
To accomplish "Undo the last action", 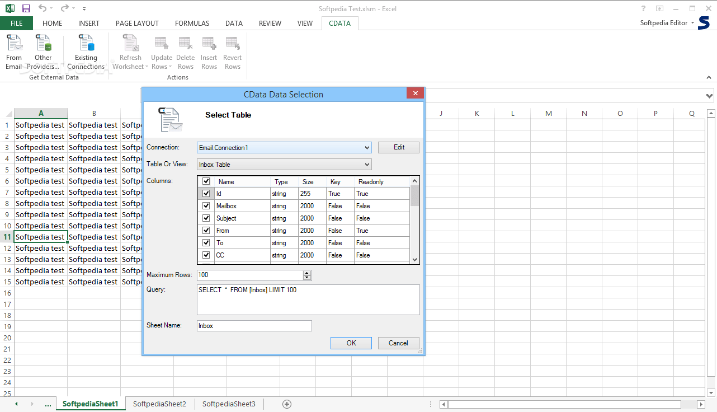I will coord(43,8).
